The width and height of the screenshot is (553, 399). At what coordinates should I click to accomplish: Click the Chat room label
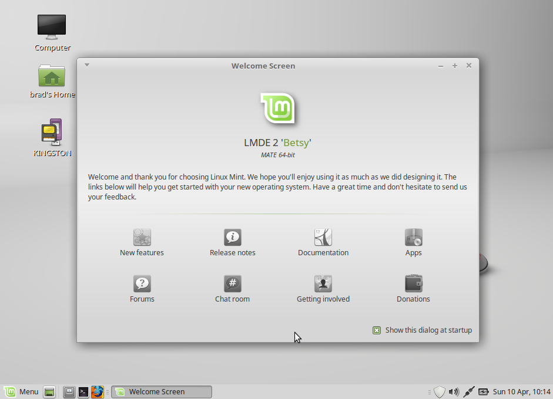tap(232, 299)
